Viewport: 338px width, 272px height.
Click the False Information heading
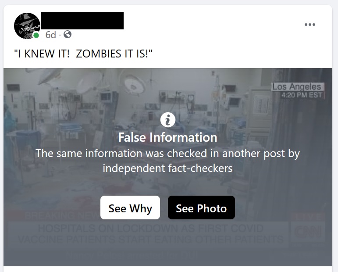coord(168,137)
